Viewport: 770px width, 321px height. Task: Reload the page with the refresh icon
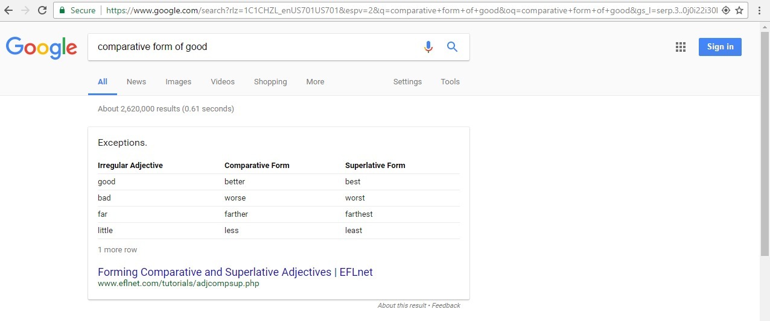[x=42, y=10]
